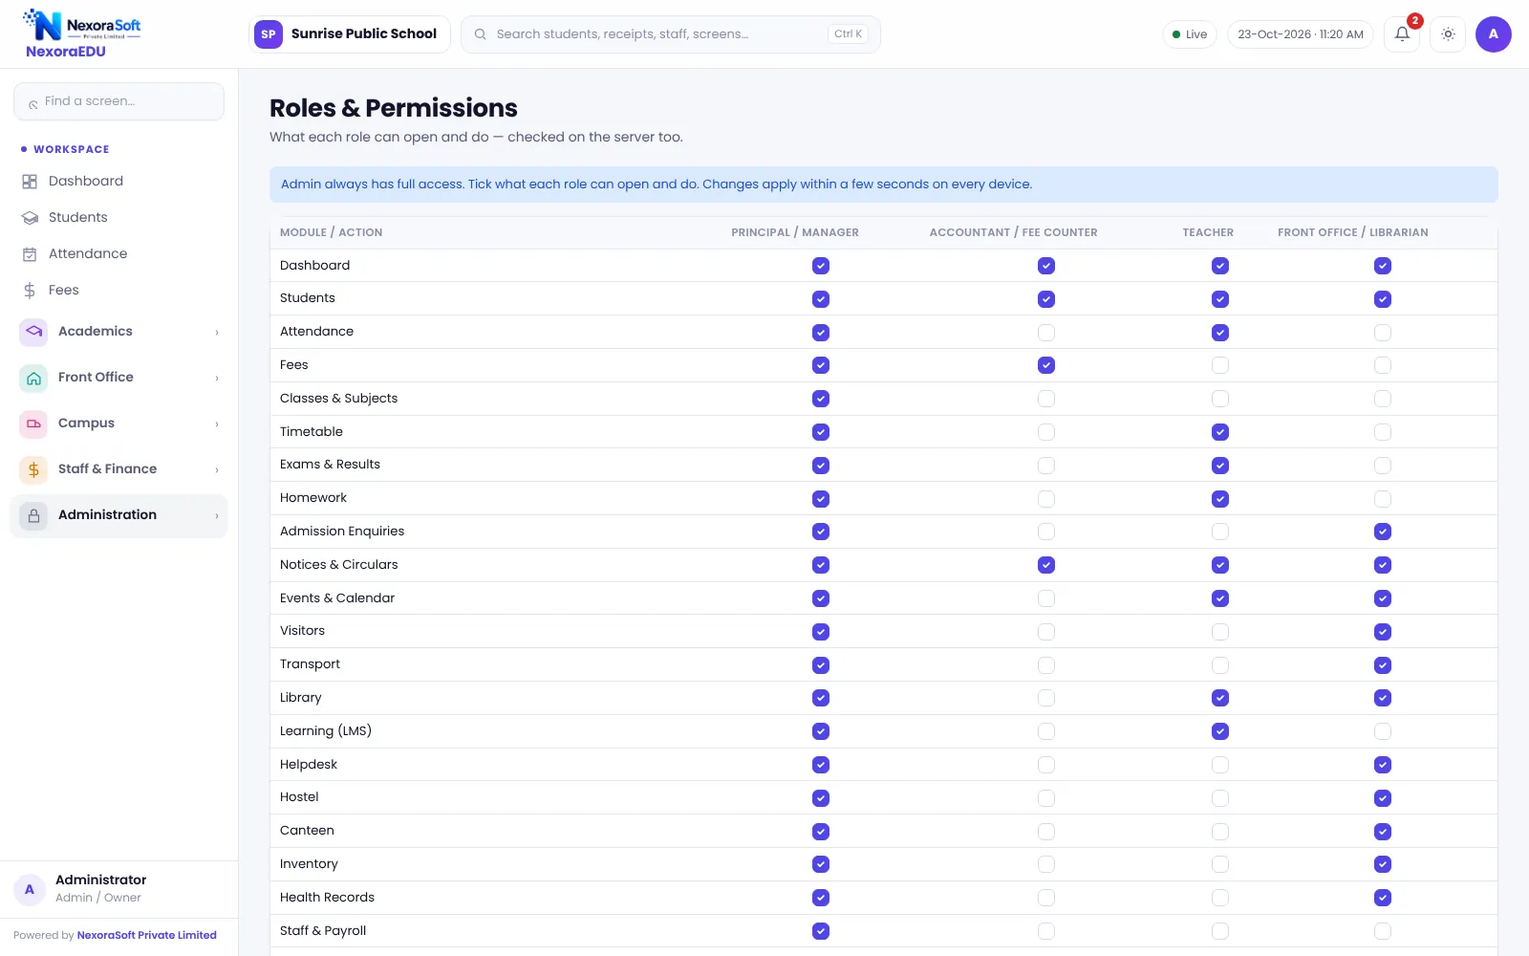Click the Ctrl K shortcut badge
1529x956 pixels.
[x=848, y=34]
